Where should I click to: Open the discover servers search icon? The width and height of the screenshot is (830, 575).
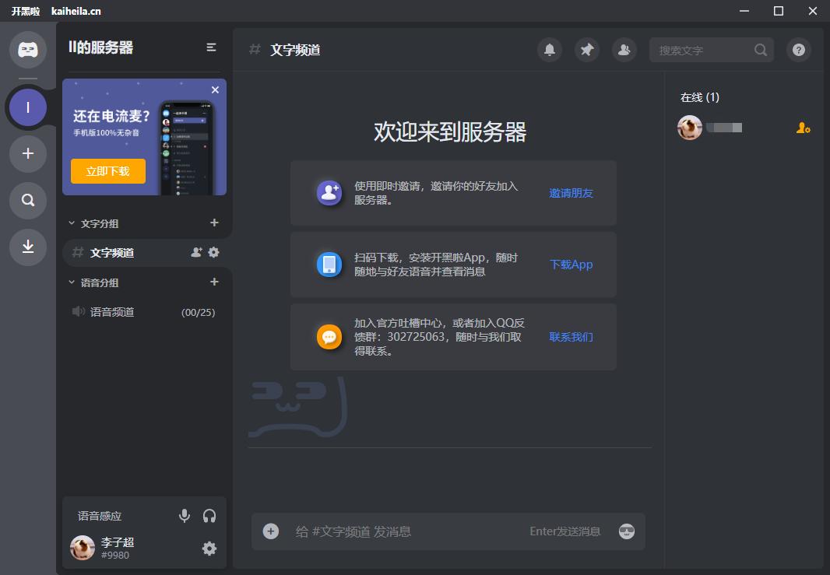tap(28, 200)
